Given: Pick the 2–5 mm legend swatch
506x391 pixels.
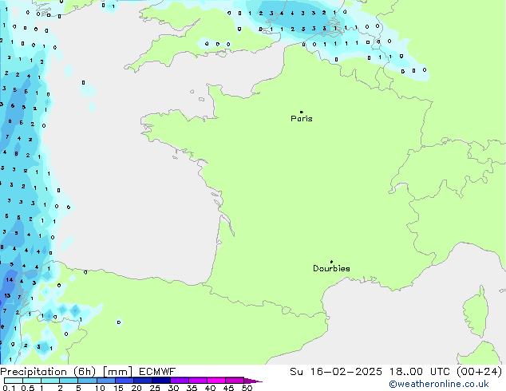Looking at the screenshot, I should pyautogui.click(x=69, y=381).
